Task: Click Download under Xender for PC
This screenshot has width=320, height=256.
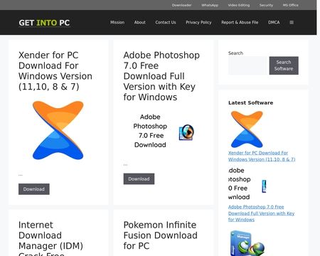Action: [x=34, y=189]
